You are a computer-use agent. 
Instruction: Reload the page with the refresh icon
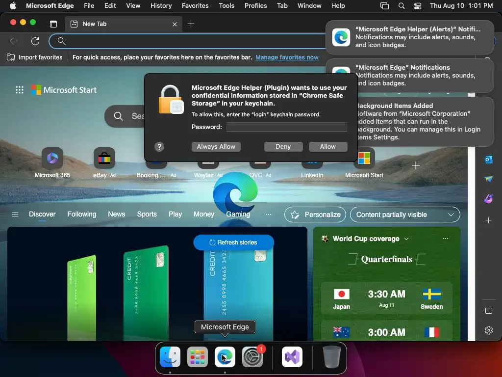[x=35, y=41]
